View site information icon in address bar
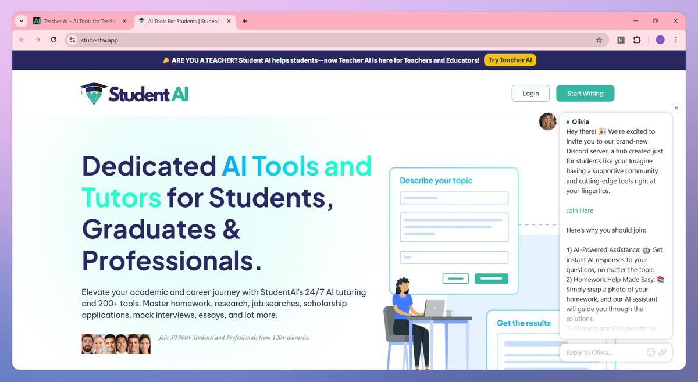This screenshot has height=382, width=698. 72,40
